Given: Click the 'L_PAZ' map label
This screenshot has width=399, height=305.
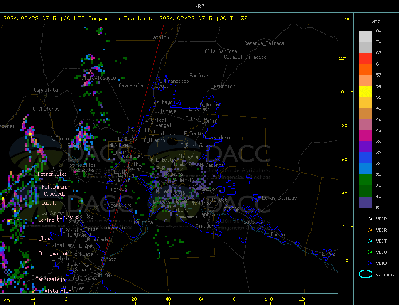Looking at the screenshot, I should [x=329, y=254].
